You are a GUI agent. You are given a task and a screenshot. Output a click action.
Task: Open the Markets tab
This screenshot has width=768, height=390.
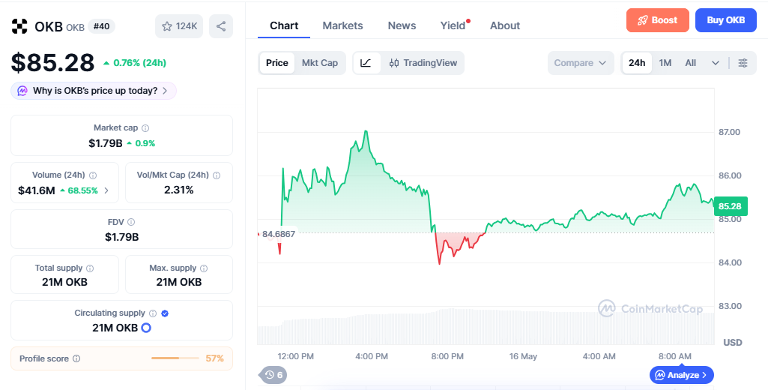(x=343, y=26)
